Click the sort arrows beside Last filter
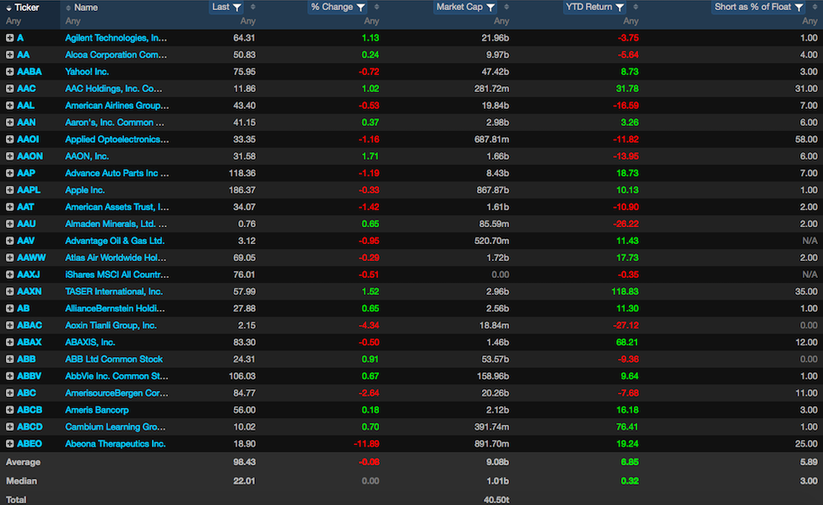 (x=253, y=8)
